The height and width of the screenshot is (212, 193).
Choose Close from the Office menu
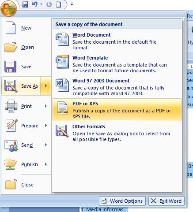26,185
